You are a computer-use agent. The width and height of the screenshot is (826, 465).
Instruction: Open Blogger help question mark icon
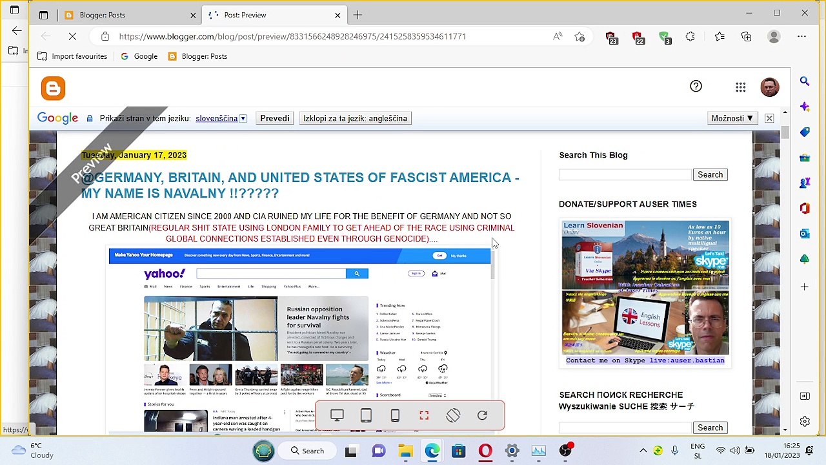[696, 86]
